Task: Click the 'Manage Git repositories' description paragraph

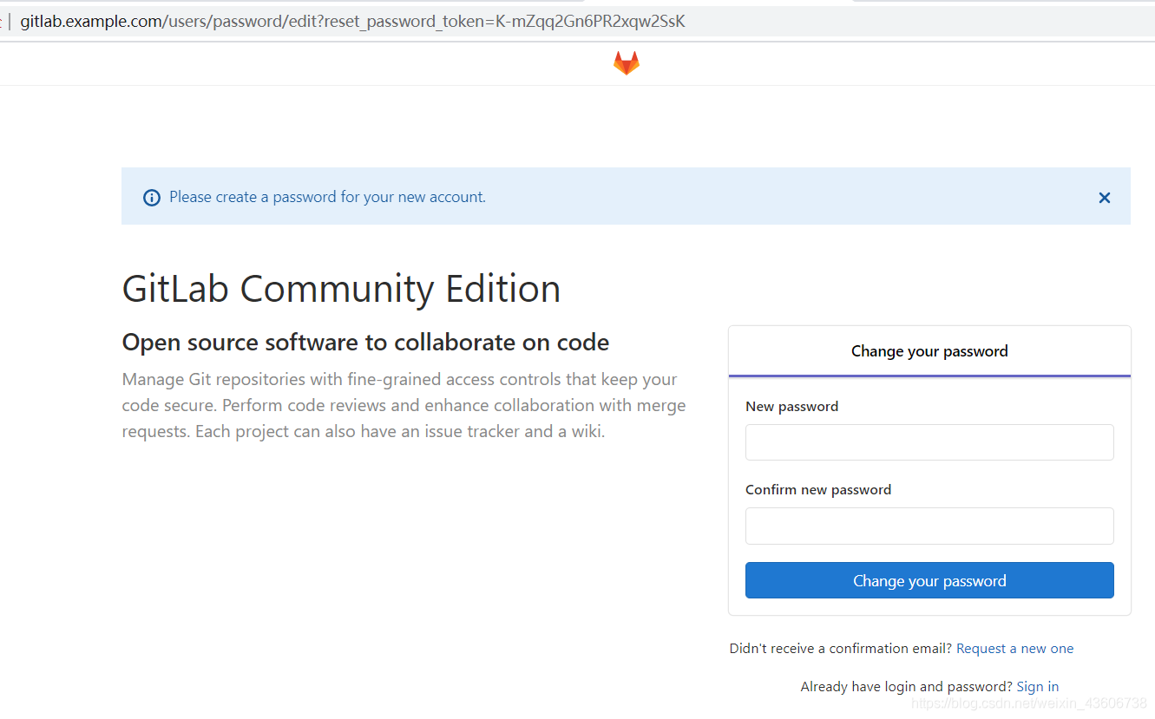Action: tap(404, 405)
